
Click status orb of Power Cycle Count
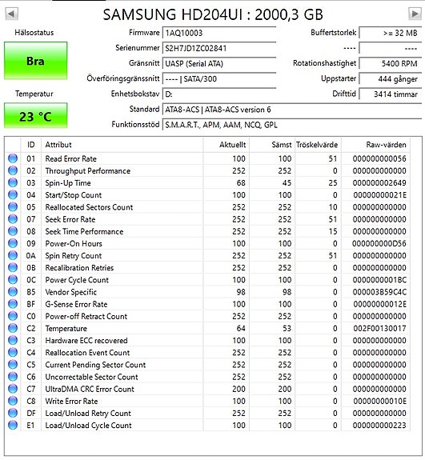pyautogui.click(x=13, y=279)
